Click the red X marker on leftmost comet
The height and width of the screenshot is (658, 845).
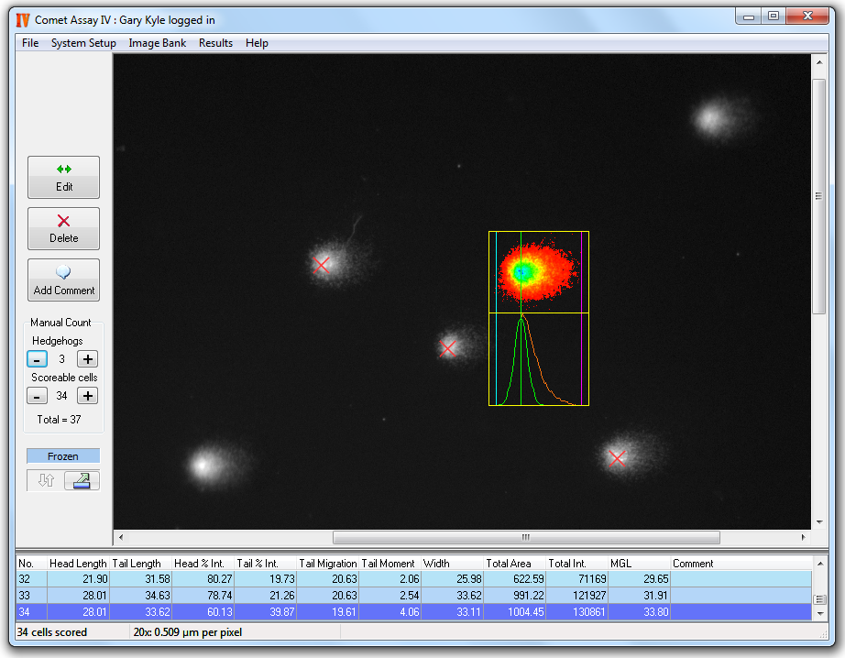point(321,265)
